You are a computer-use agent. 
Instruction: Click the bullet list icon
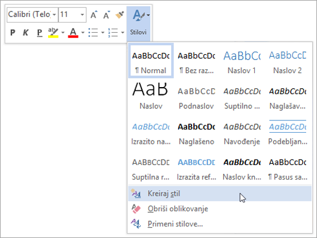pyautogui.click(x=93, y=32)
